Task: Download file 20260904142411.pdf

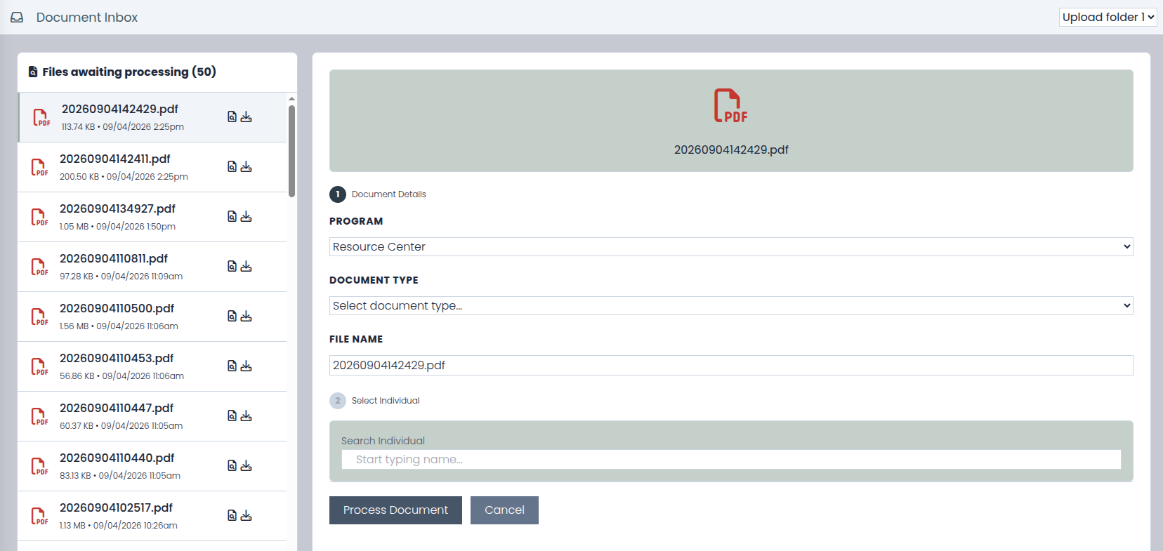Action: (246, 166)
